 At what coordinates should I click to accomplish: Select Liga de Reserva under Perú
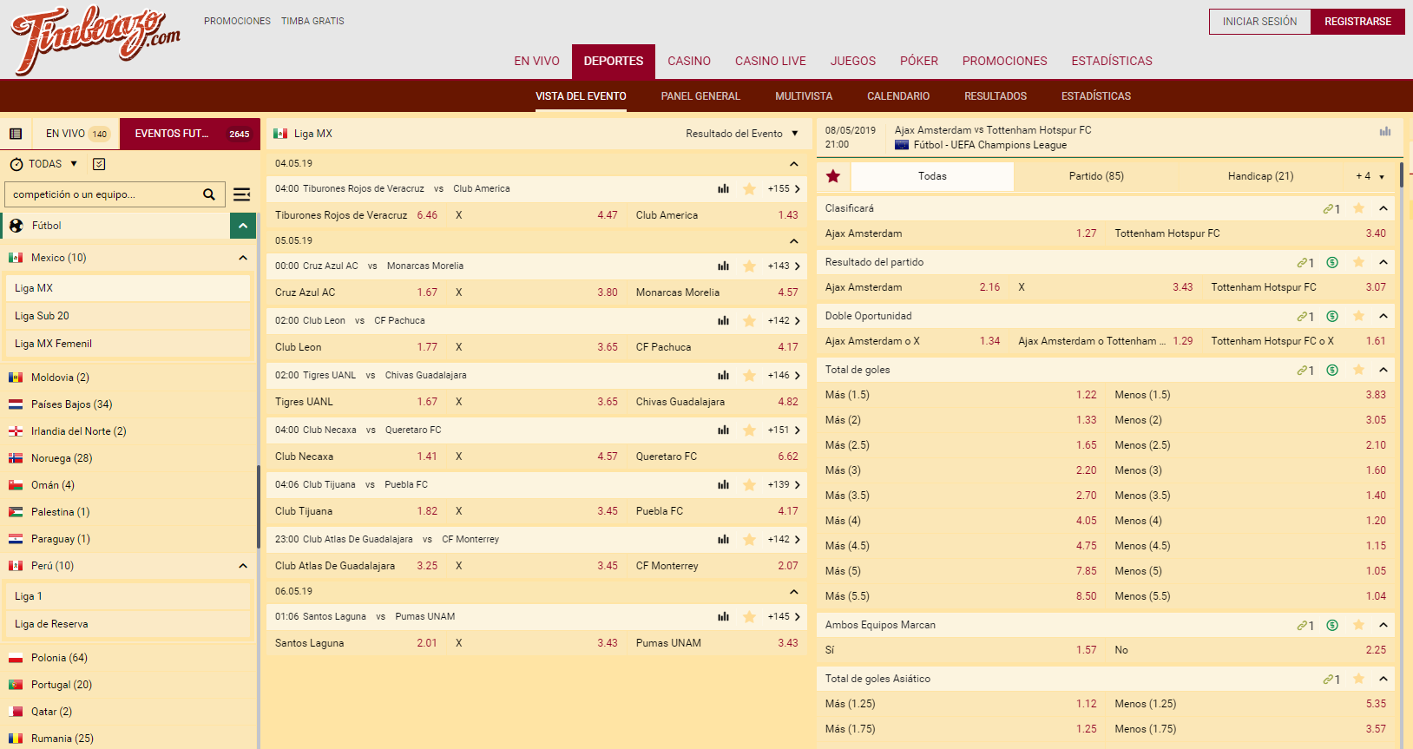point(128,624)
